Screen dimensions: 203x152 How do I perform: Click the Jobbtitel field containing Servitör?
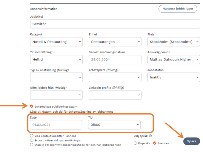point(115,24)
